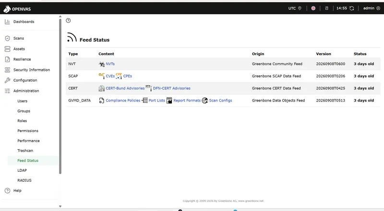This screenshot has width=384, height=211.
Task: Click the session refresh icon
Action: click(x=352, y=8)
